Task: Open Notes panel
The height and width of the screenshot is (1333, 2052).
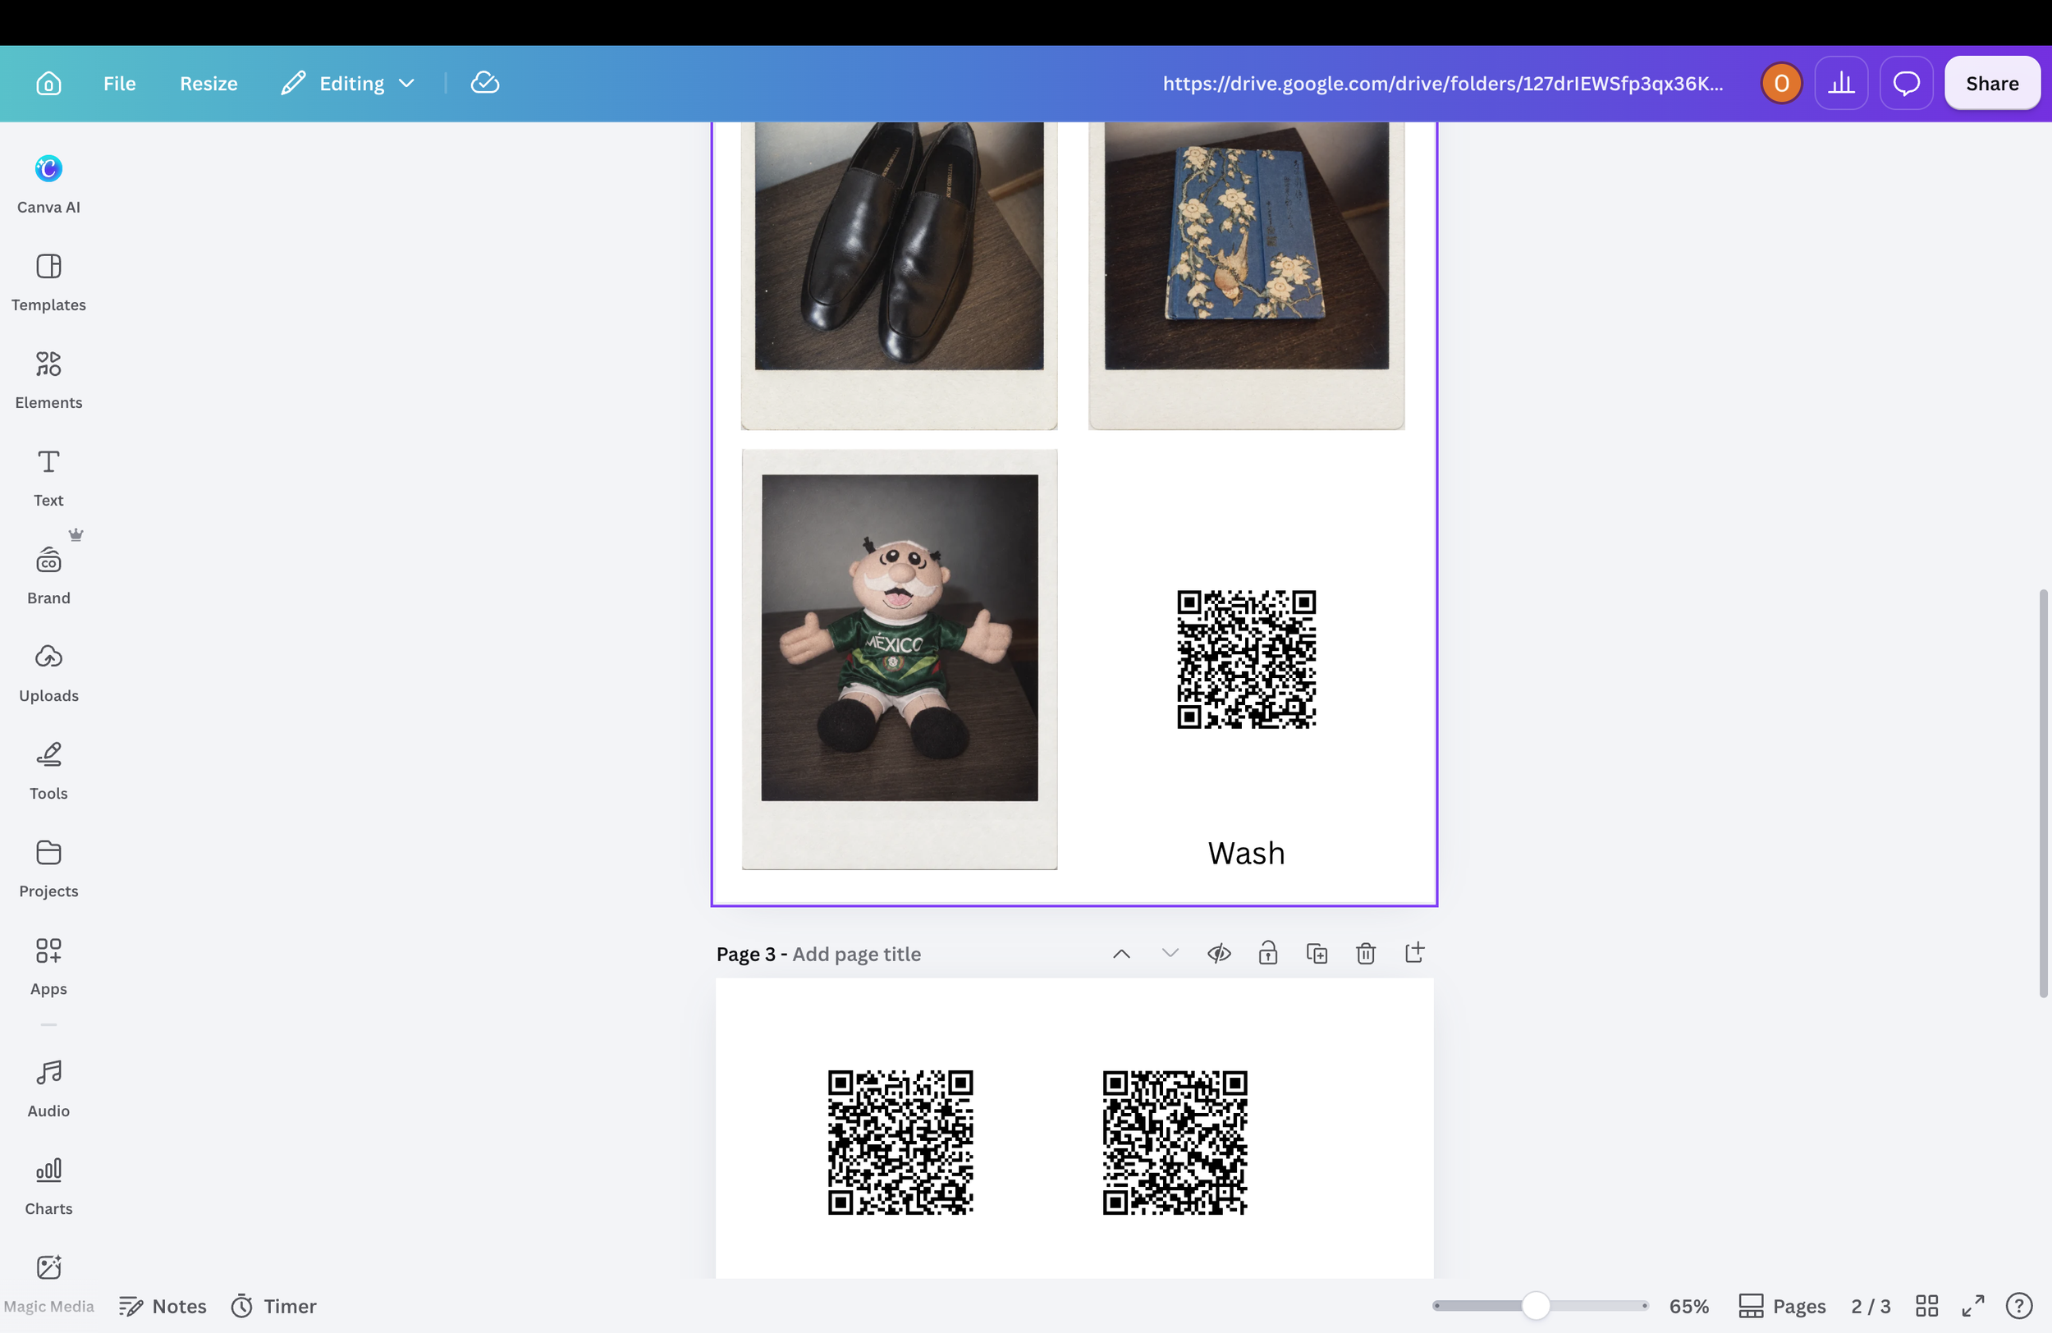Action: coord(163,1306)
